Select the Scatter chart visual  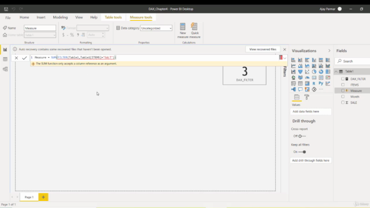pos(307,72)
